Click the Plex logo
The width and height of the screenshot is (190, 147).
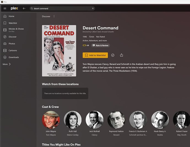click(14, 8)
